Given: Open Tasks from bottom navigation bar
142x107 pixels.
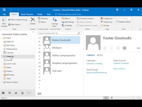Looking at the screenshot, I should [22, 93].
